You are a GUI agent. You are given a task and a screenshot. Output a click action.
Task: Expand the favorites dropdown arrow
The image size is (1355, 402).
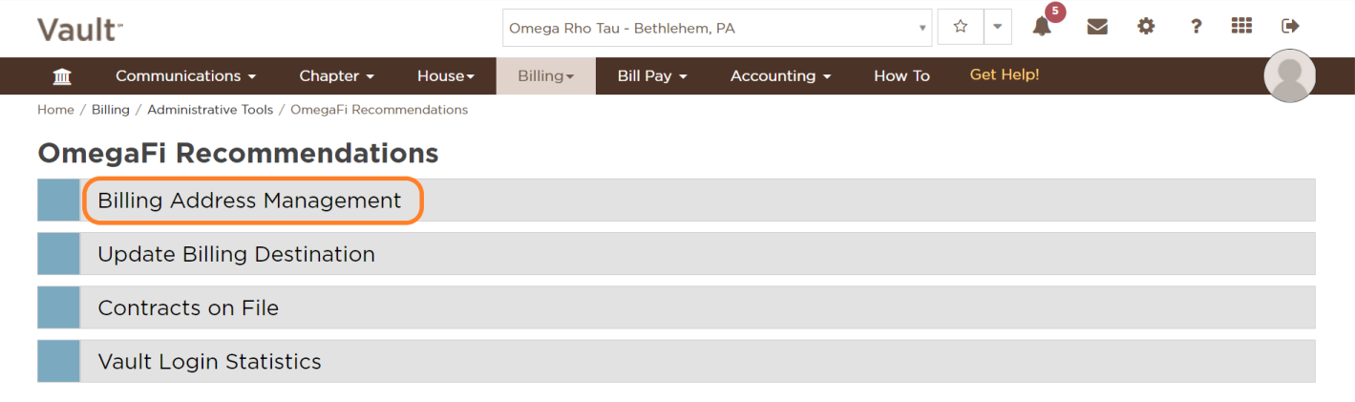tap(997, 27)
